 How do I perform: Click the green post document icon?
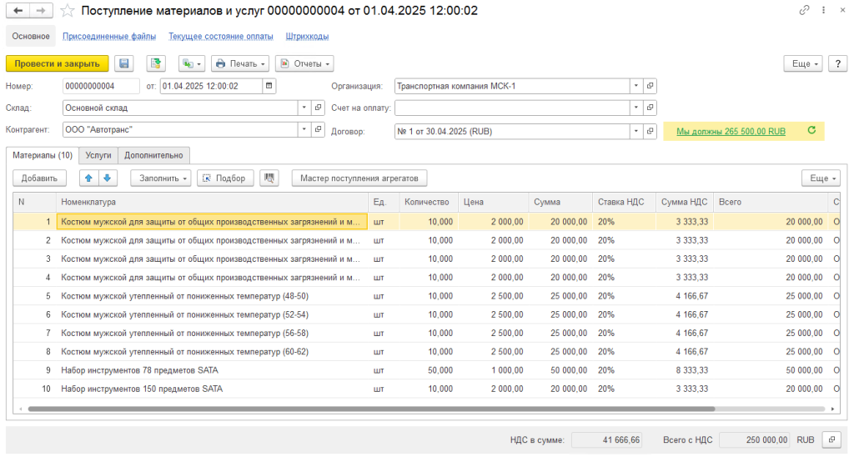pos(156,63)
